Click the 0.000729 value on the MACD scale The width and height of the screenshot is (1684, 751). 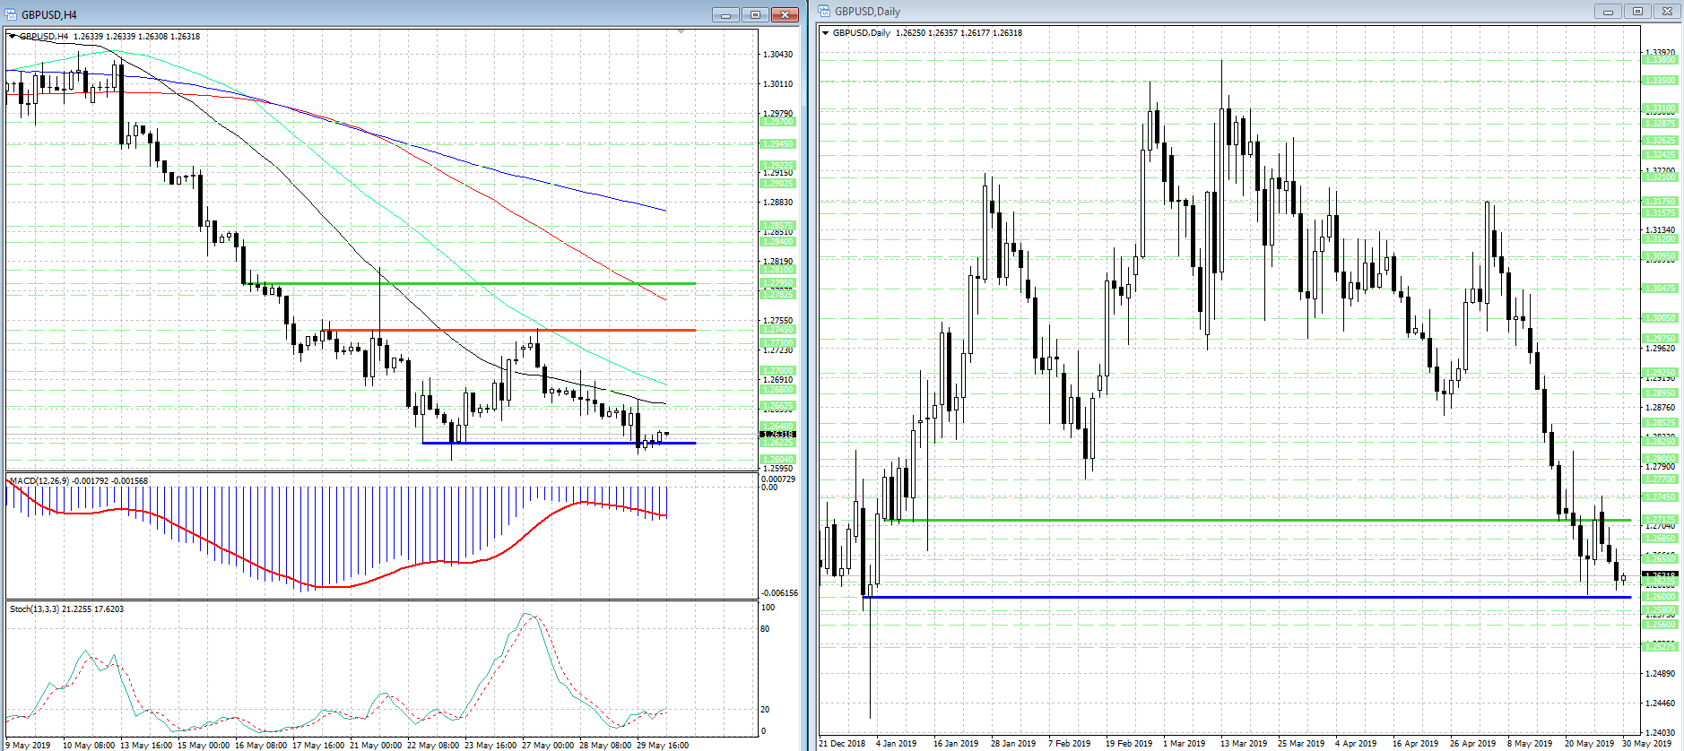tap(778, 479)
